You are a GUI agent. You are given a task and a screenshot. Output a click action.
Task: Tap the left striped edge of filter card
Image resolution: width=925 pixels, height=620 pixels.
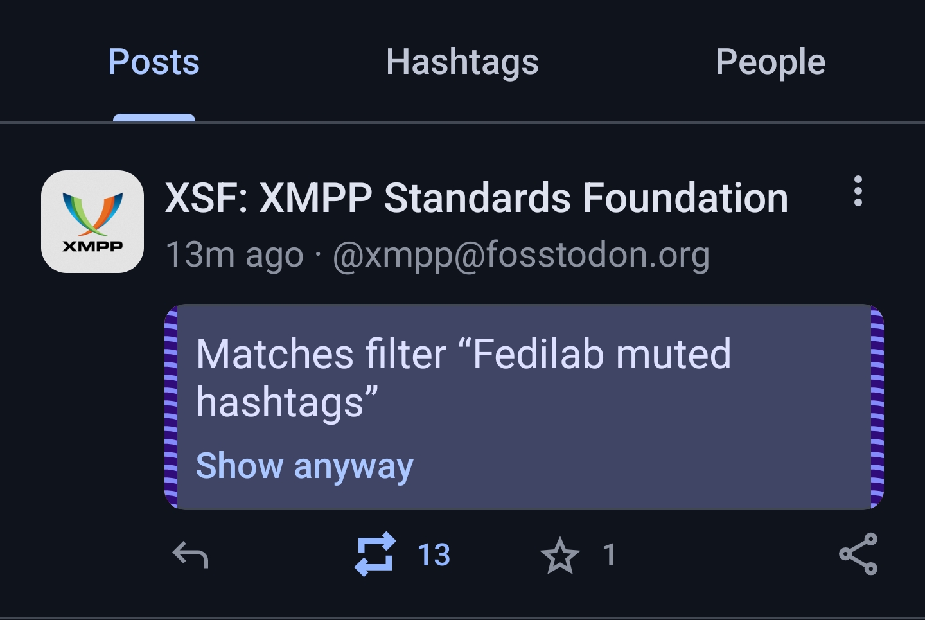171,407
